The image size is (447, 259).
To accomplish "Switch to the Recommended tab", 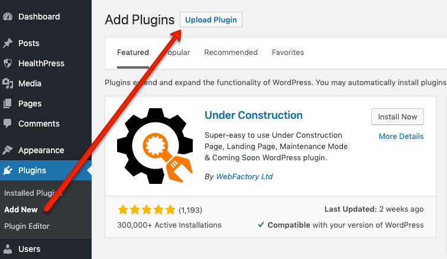I will coord(231,52).
